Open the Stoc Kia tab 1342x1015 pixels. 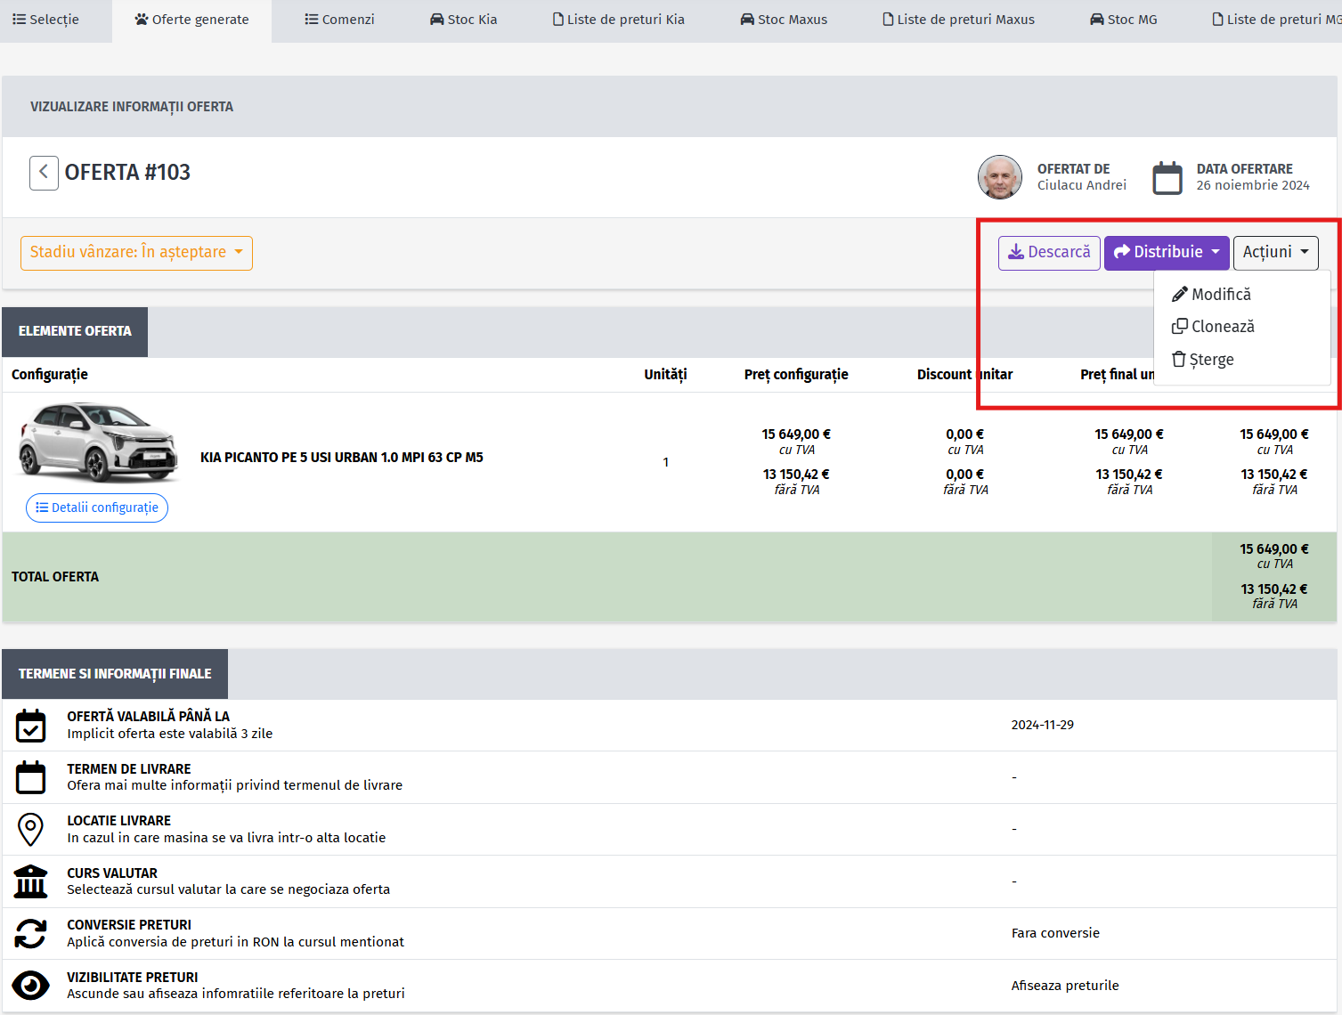click(463, 20)
